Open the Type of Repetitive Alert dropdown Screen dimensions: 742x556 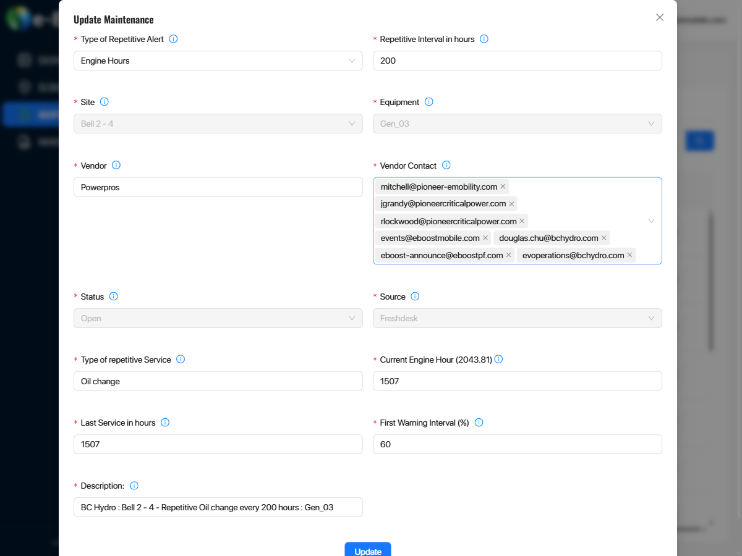(218, 61)
